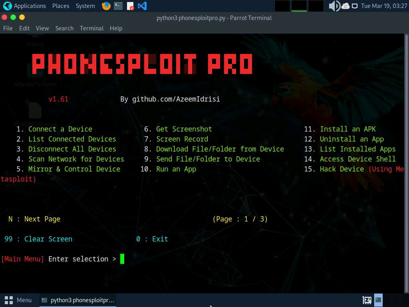Click the '(Page : 1 / 3)' indicator

[x=240, y=219]
